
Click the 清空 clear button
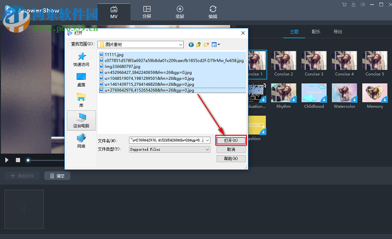pos(57,176)
